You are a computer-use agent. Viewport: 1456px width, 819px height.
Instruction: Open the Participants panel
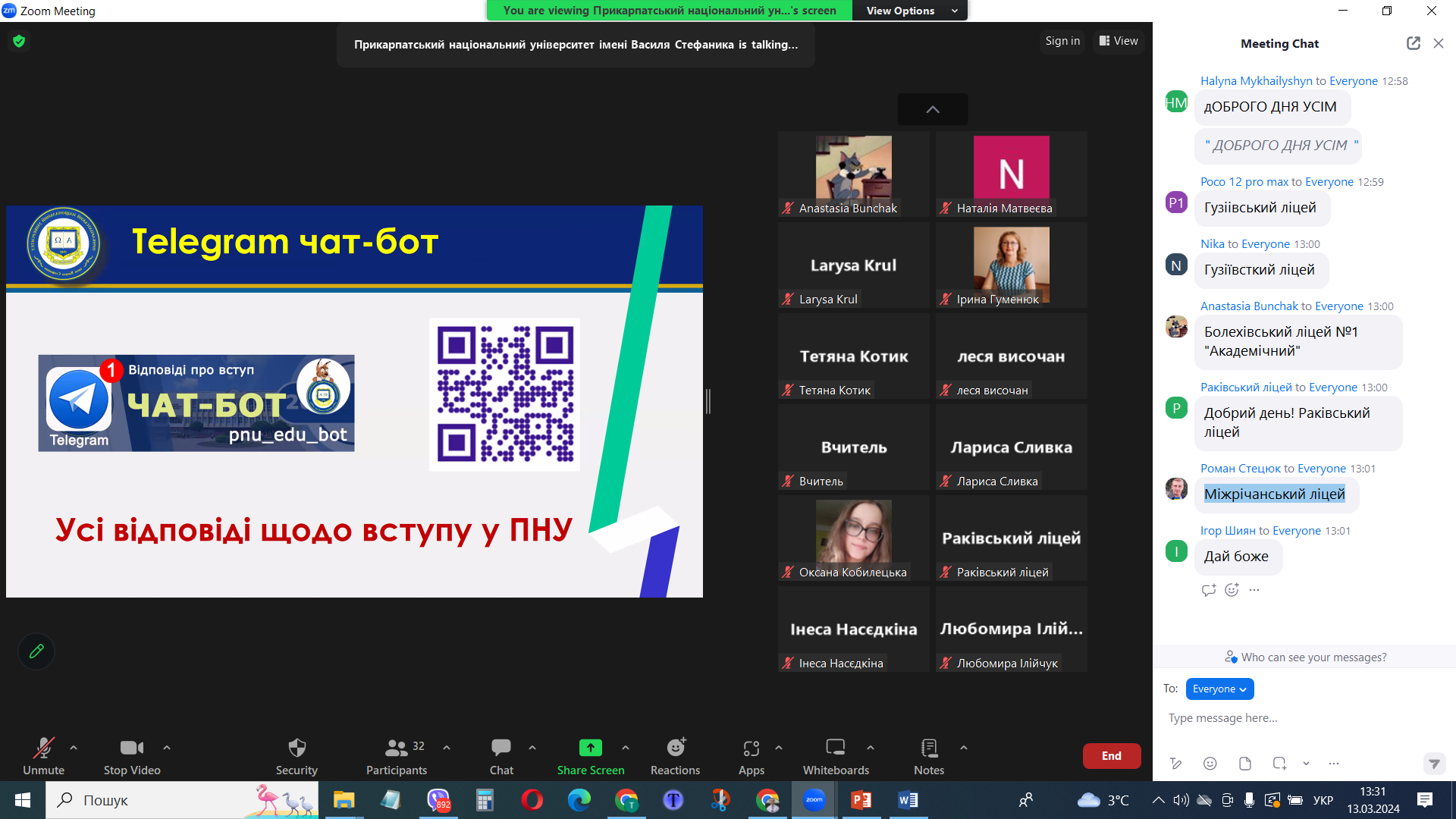click(396, 748)
